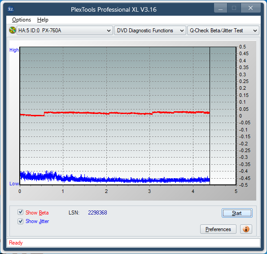Open the DVD Diagnostic Functions dropdown
This screenshot has width=267, height=254.
click(150, 31)
